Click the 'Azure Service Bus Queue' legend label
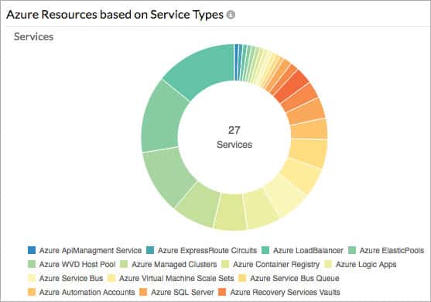431x302 pixels. (295, 278)
